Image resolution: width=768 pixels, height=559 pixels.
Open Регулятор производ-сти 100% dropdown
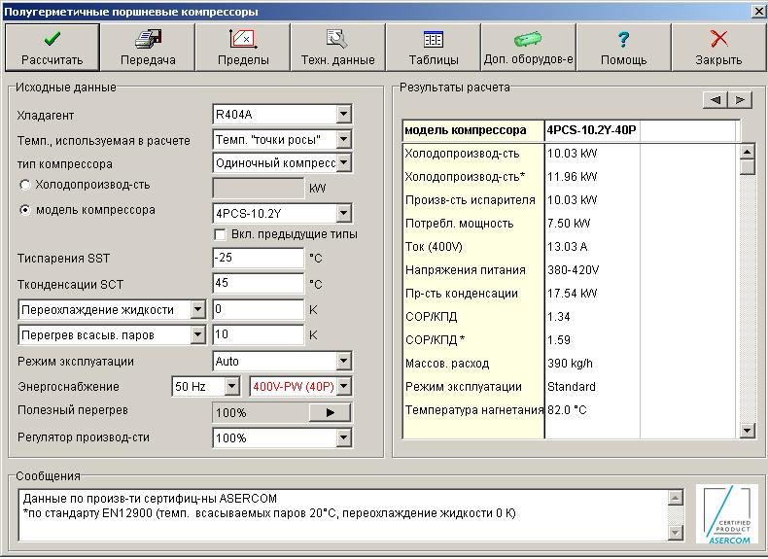pos(344,437)
